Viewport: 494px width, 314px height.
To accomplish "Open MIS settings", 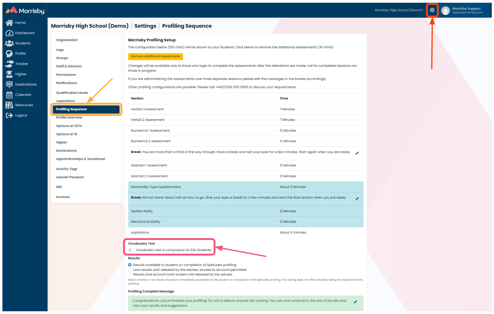I will coord(59,187).
